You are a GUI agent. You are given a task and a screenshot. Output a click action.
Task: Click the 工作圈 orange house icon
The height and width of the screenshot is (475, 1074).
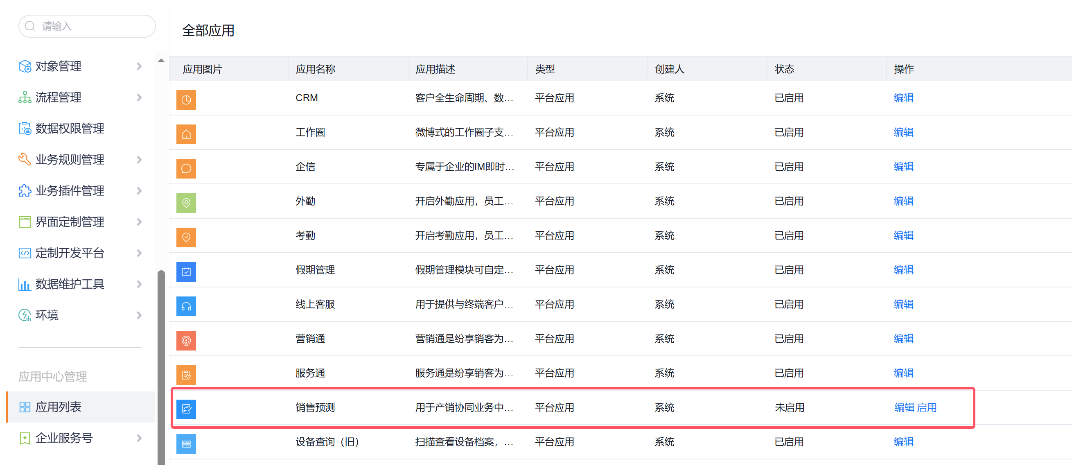point(186,134)
